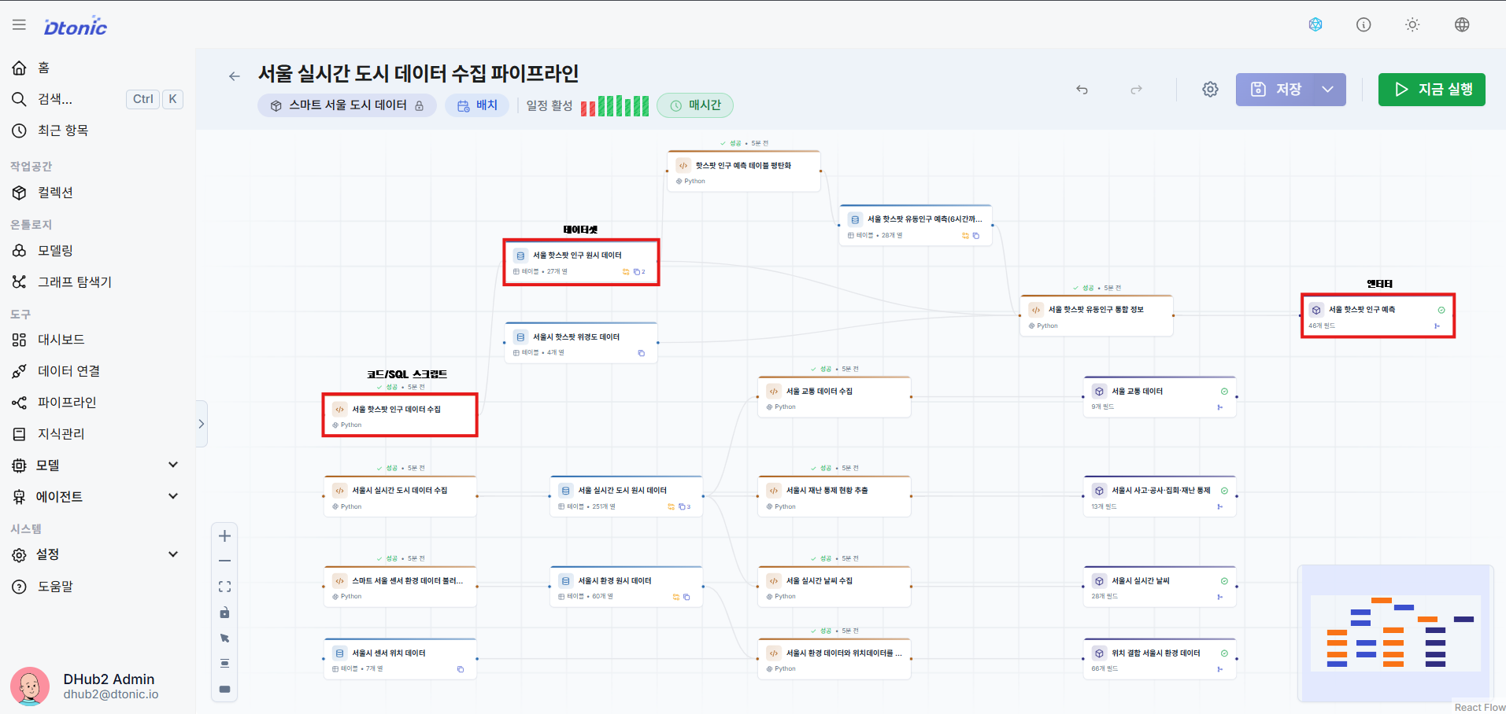This screenshot has width=1506, height=714.
Task: Click entity cube icon on 서울 핫스팟 인구 예측
Action: [x=1316, y=310]
